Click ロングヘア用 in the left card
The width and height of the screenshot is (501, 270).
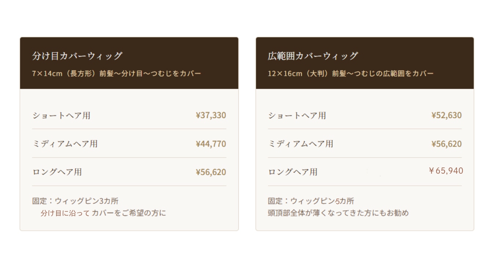57,172
